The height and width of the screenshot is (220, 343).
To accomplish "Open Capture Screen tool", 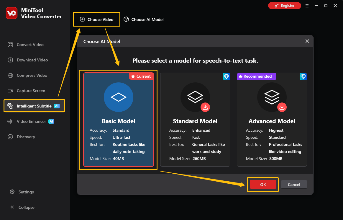I will 26,91.
